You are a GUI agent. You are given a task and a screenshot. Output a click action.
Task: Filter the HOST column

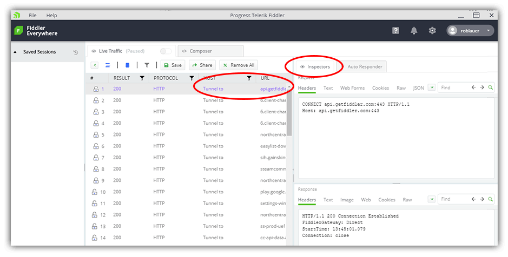tap(249, 78)
